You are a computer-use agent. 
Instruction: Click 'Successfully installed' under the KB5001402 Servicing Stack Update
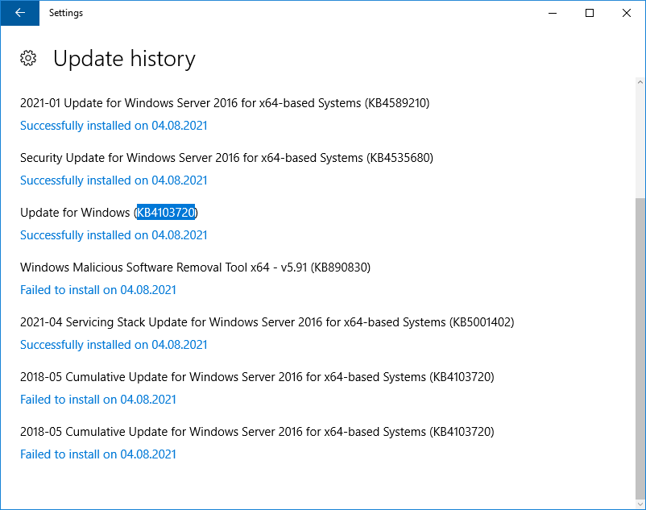pos(114,345)
